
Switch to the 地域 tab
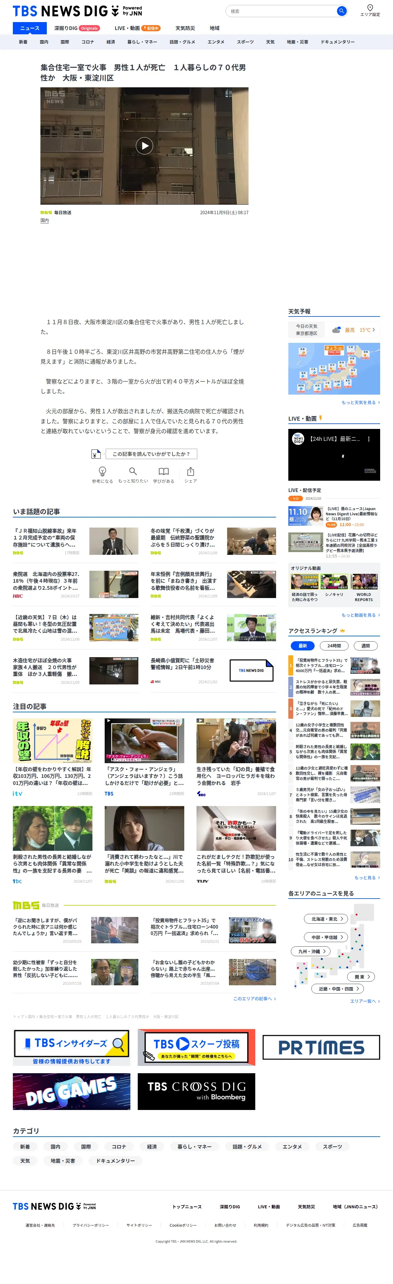coord(215,28)
